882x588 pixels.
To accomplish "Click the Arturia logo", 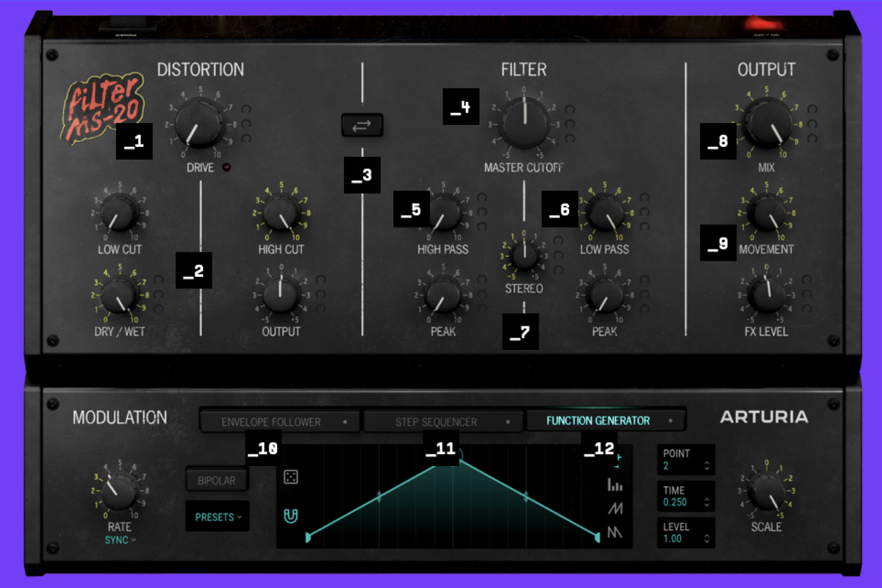I will point(764,417).
